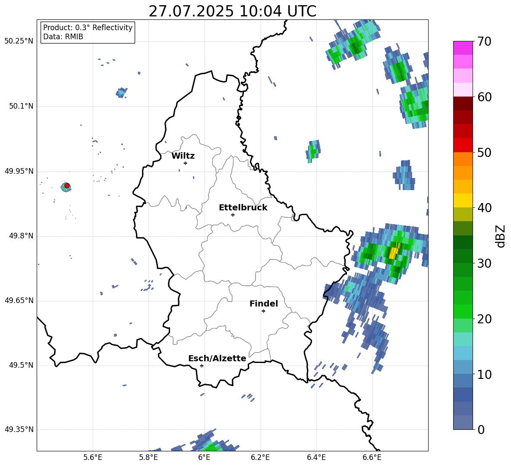
Task: Click the '50' colorbar tick label
Action: click(484, 153)
